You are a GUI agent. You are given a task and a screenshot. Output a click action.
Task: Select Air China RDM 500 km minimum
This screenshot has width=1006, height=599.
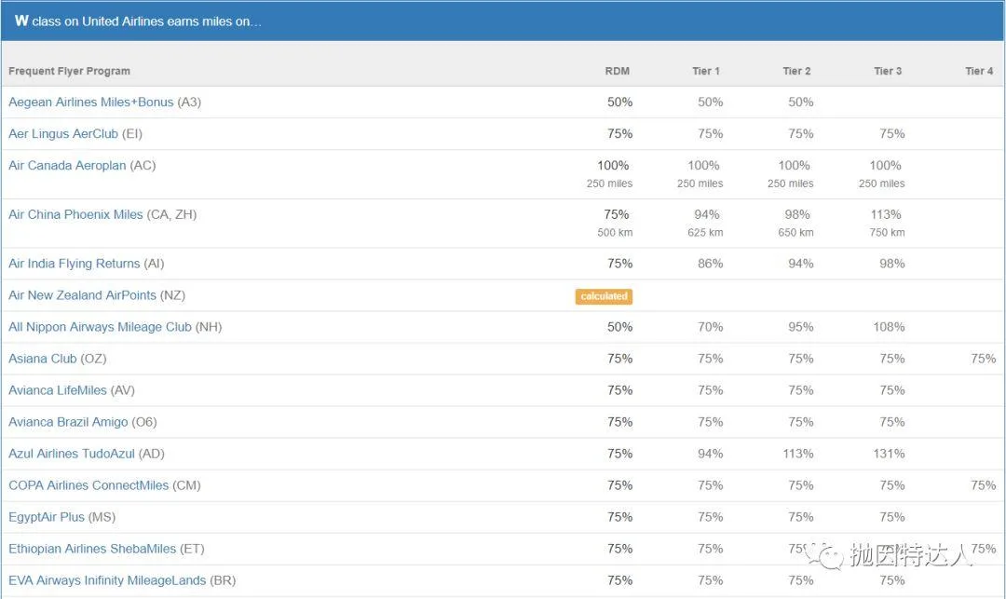pyautogui.click(x=615, y=232)
